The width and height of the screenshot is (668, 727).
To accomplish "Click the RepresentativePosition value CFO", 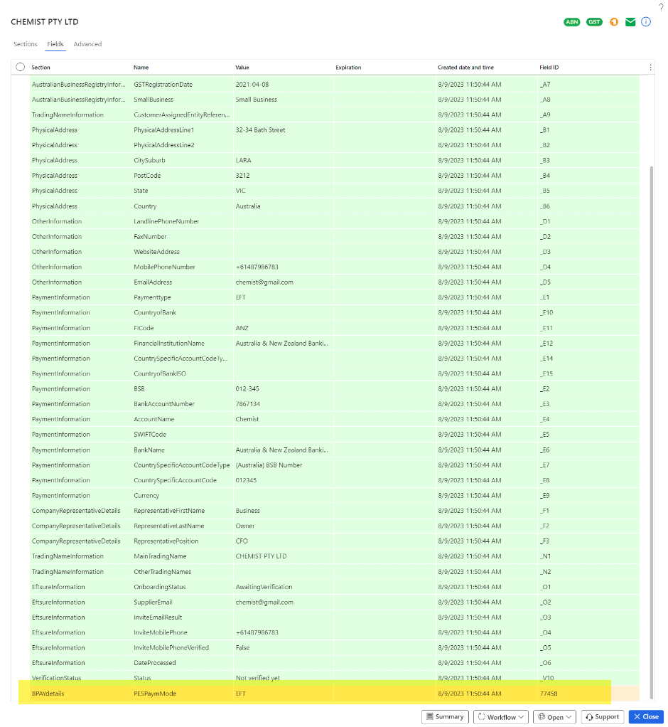I will coord(242,541).
